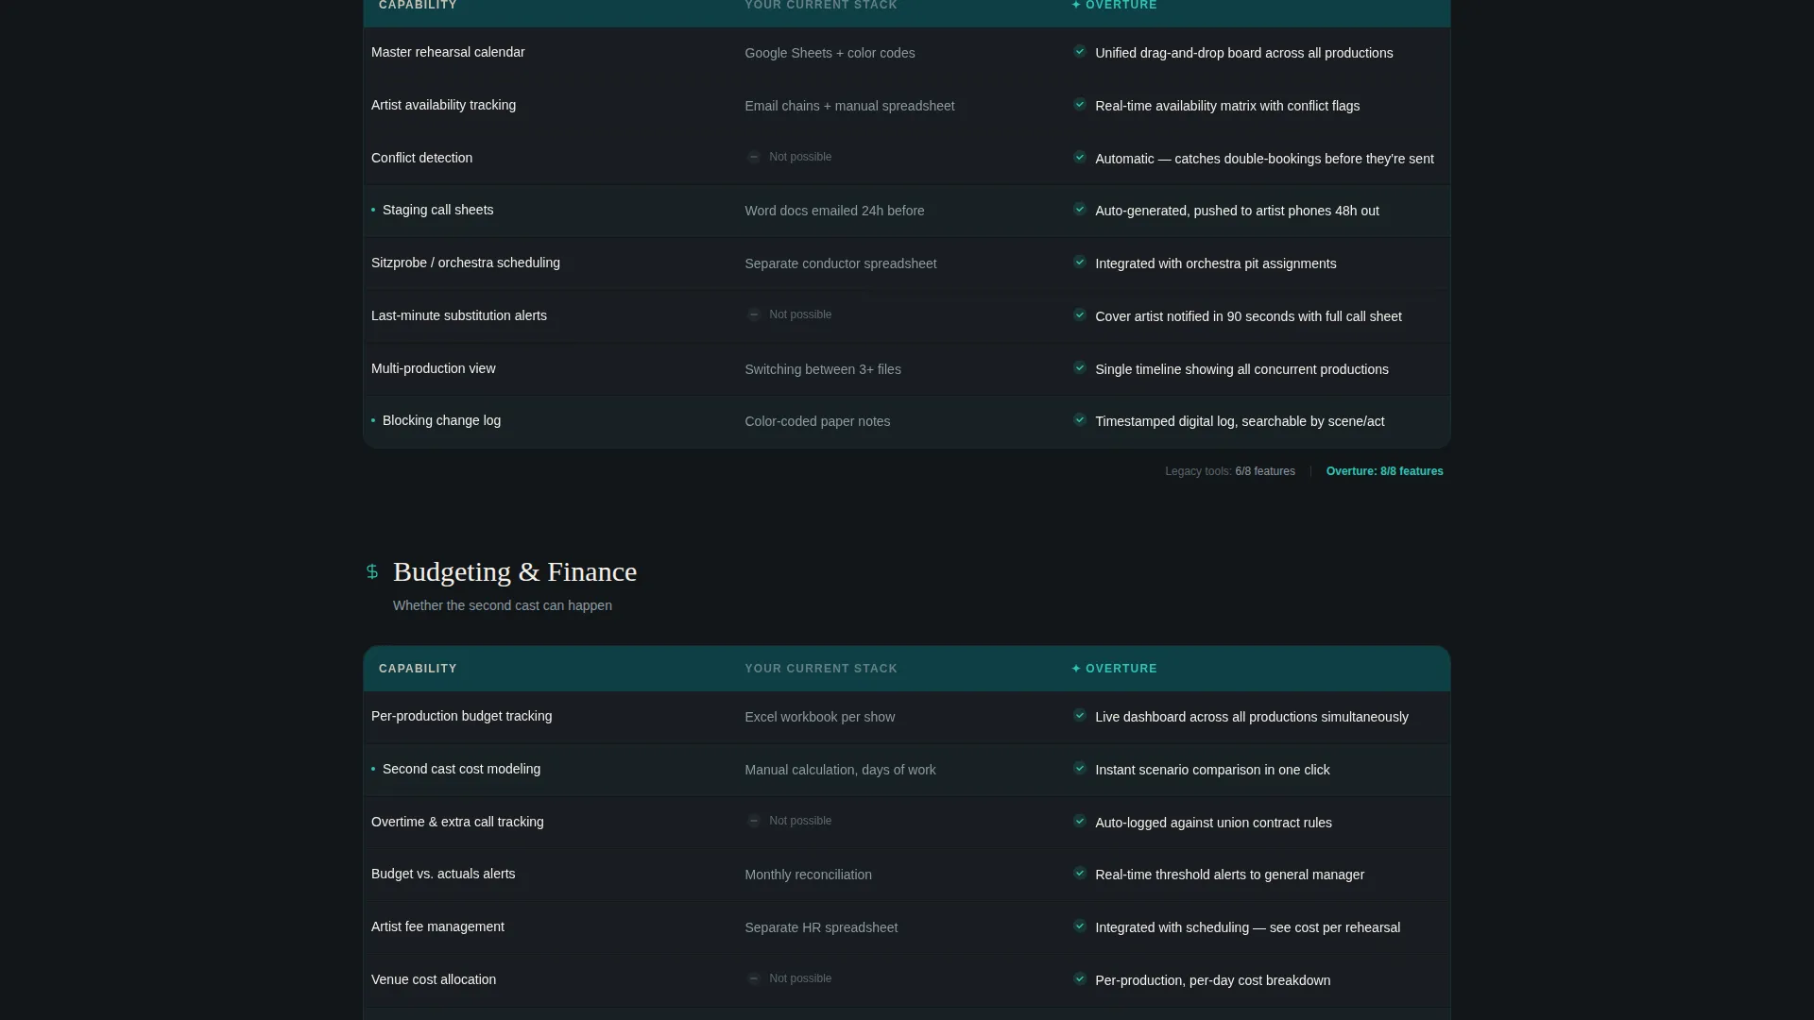This screenshot has height=1020, width=1814.
Task: Click the sparkle icon in the Budgeting table Overture header
Action: pos(1076,669)
